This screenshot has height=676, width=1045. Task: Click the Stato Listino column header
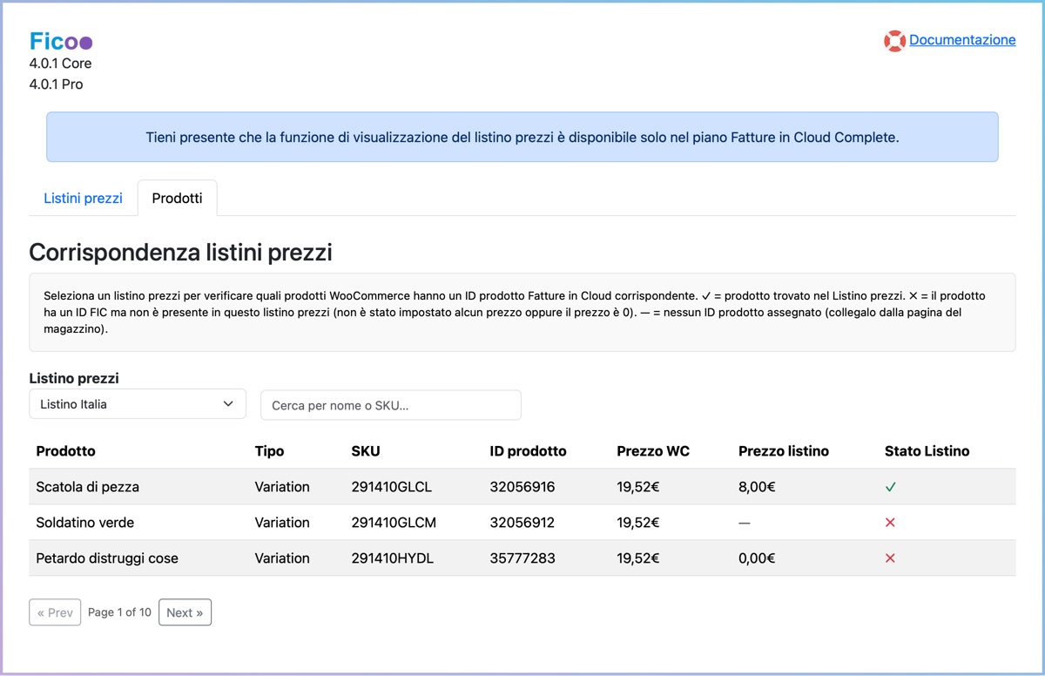[x=927, y=451]
